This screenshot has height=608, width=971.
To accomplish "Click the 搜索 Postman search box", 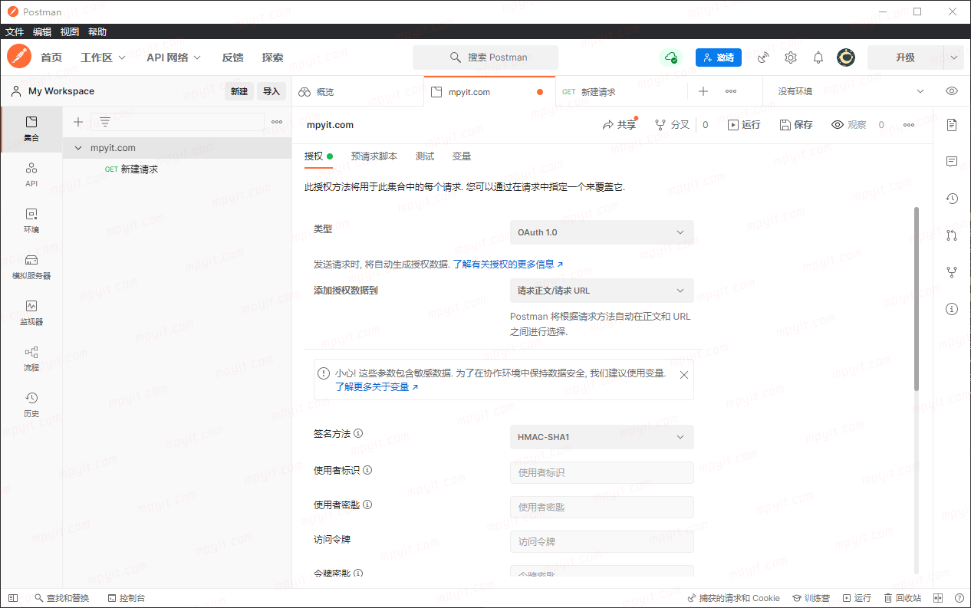I will tap(485, 58).
